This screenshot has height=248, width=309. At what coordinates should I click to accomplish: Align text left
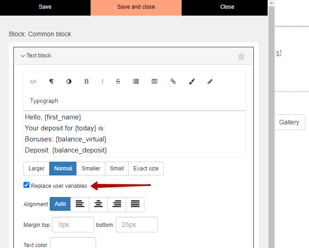pyautogui.click(x=80, y=204)
